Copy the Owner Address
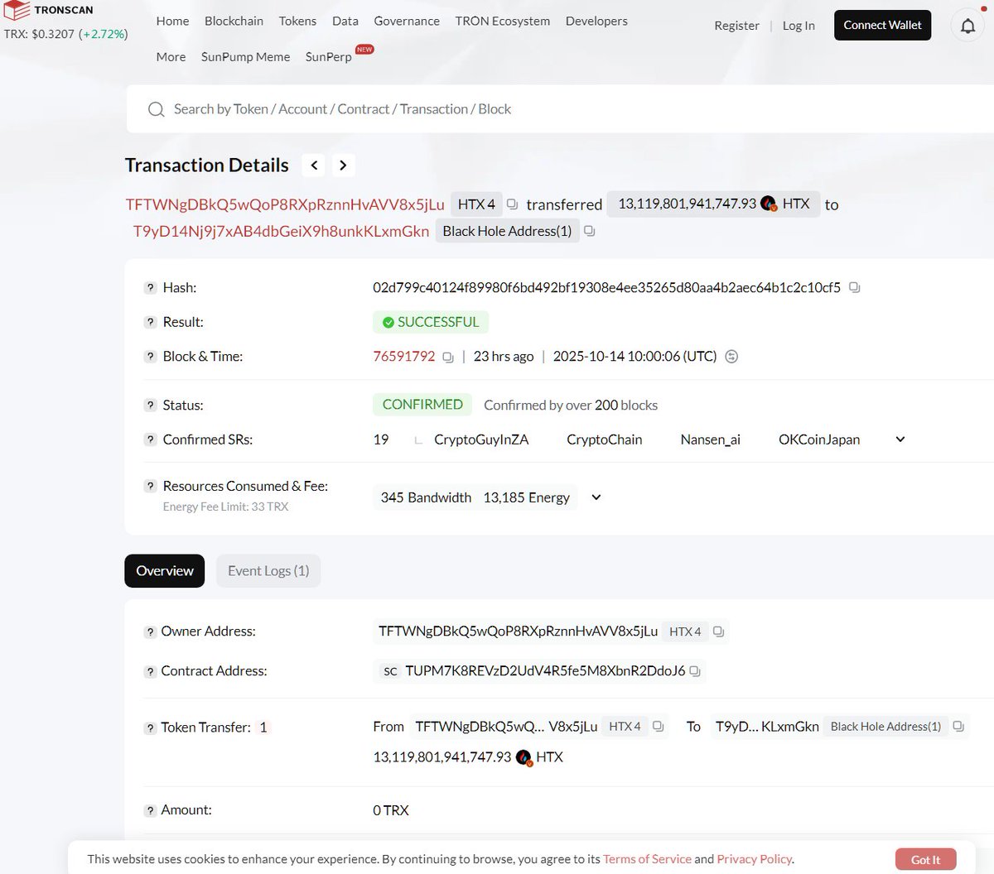 click(718, 631)
